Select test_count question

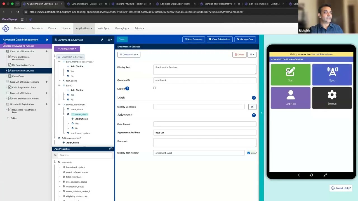(x=71, y=81)
